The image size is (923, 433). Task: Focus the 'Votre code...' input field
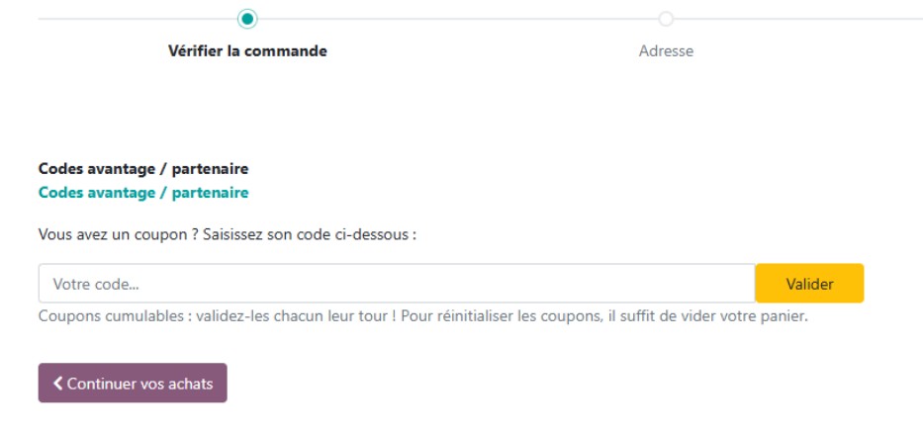tap(397, 284)
